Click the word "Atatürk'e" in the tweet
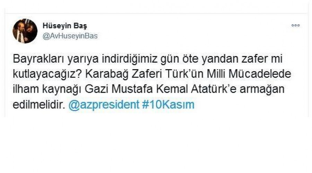Screen dimensions: 312x173 click(214, 89)
